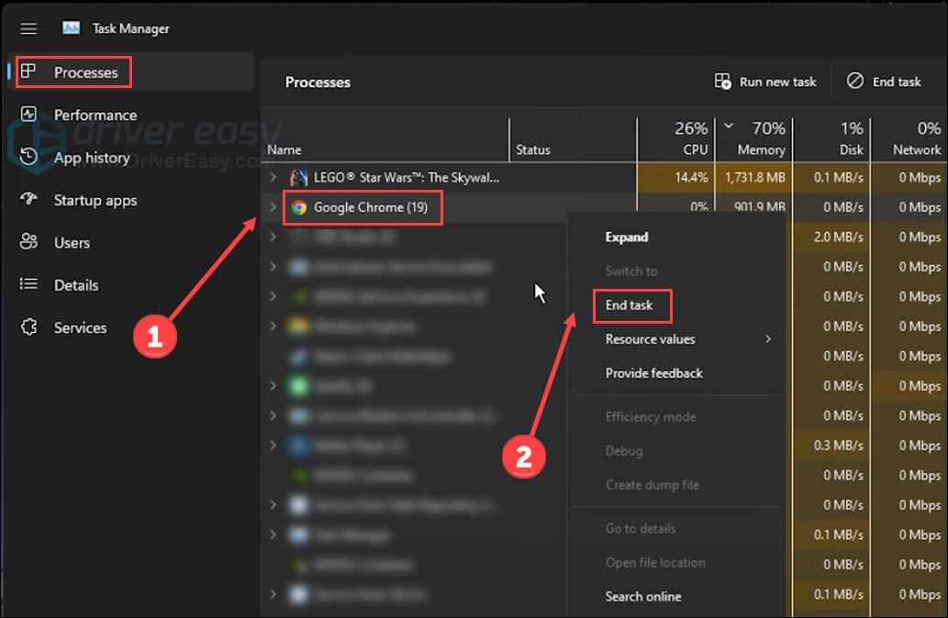
Task: Sort processes by the Name column header
Action: click(x=284, y=149)
